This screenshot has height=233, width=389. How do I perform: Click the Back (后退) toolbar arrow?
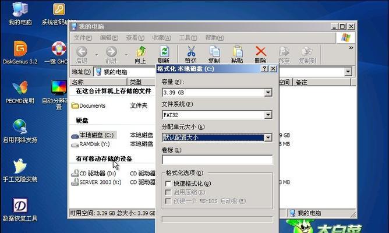point(82,55)
